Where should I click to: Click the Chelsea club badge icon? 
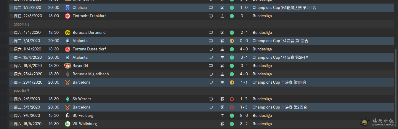click(x=68, y=7)
